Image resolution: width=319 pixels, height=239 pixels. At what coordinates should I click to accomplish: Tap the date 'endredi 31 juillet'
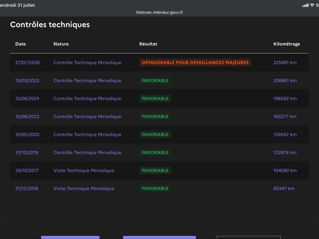(17, 5)
